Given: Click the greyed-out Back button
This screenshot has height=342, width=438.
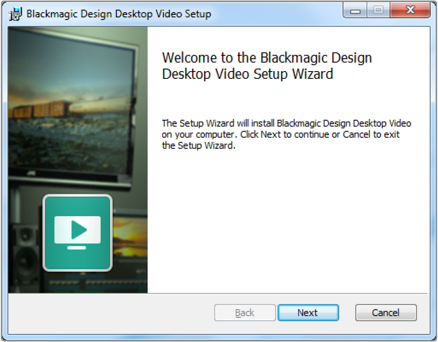Looking at the screenshot, I should [245, 313].
